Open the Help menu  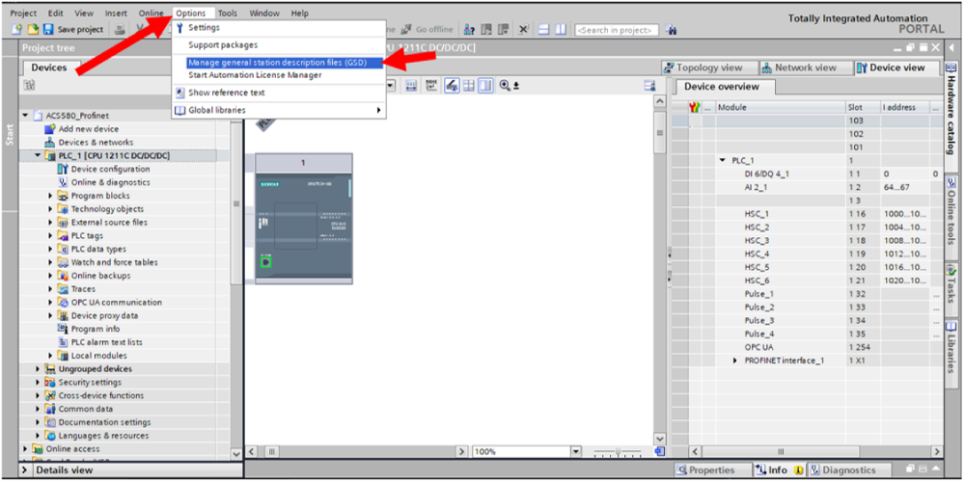[x=300, y=13]
